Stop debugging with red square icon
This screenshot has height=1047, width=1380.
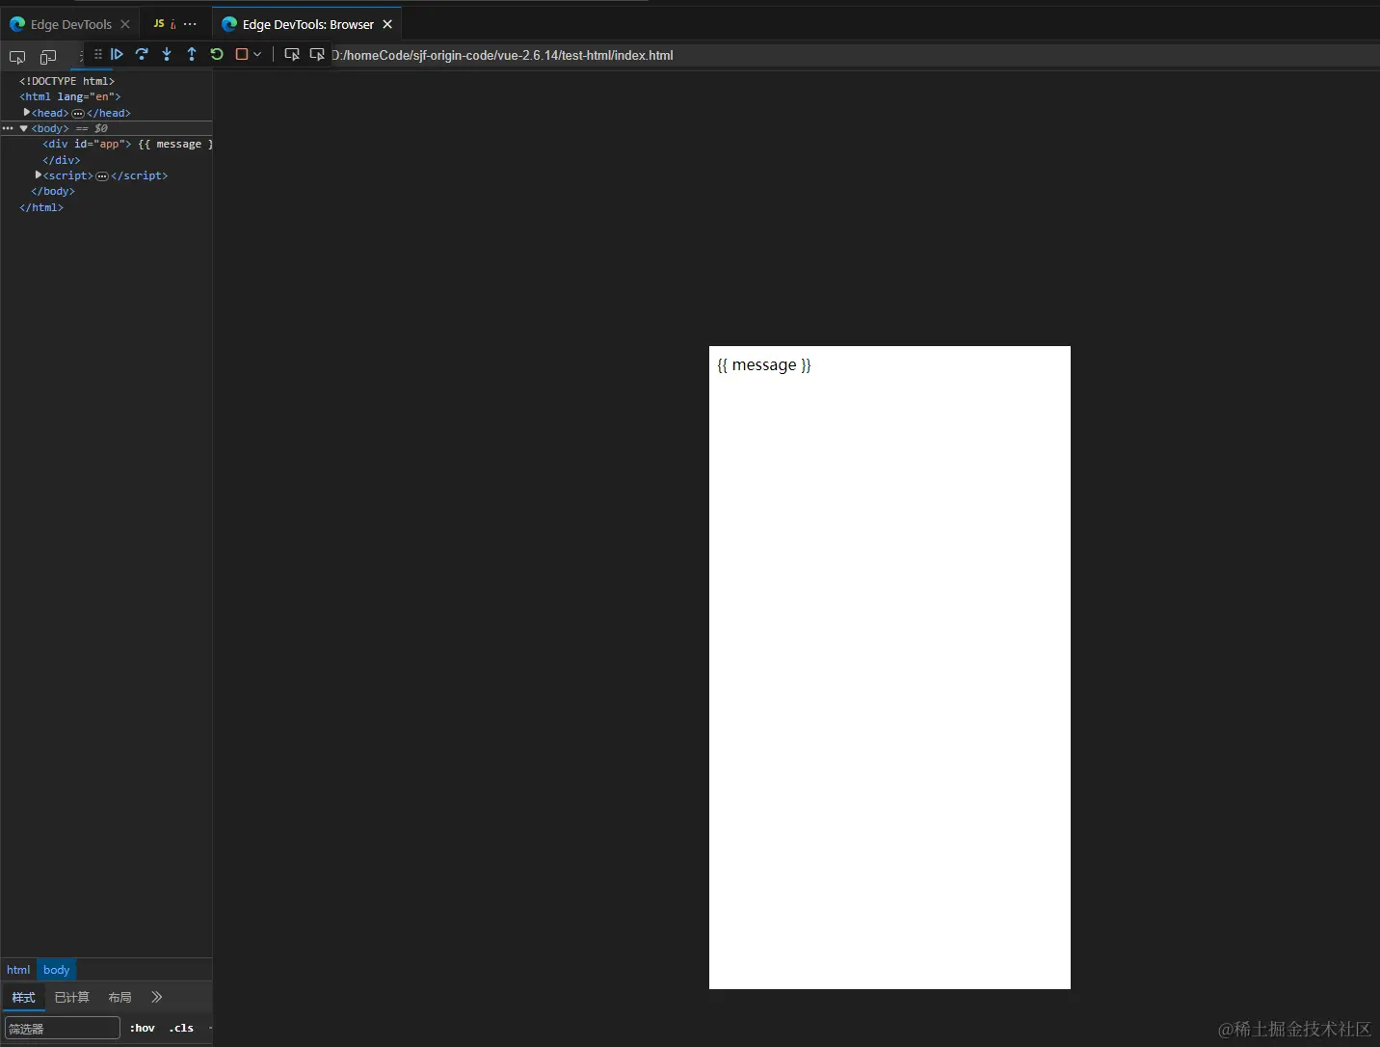tap(242, 54)
